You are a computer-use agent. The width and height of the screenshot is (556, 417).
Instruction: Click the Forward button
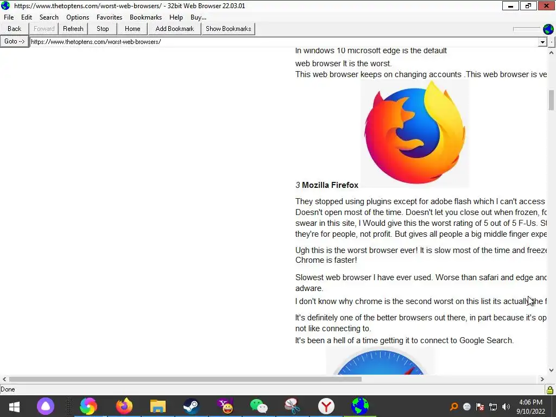[x=44, y=29]
